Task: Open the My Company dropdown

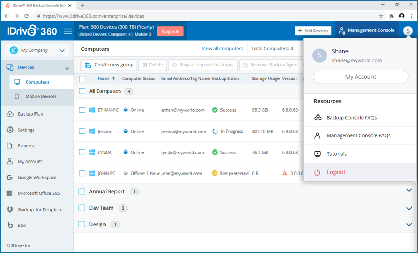Action: click(x=37, y=51)
